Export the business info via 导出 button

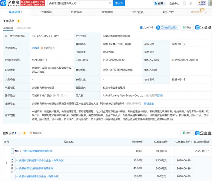click(187, 28)
